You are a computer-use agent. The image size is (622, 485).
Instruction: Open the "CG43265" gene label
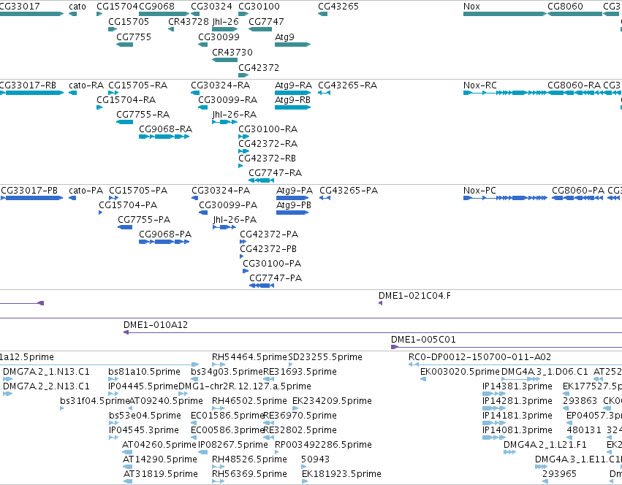[338, 7]
